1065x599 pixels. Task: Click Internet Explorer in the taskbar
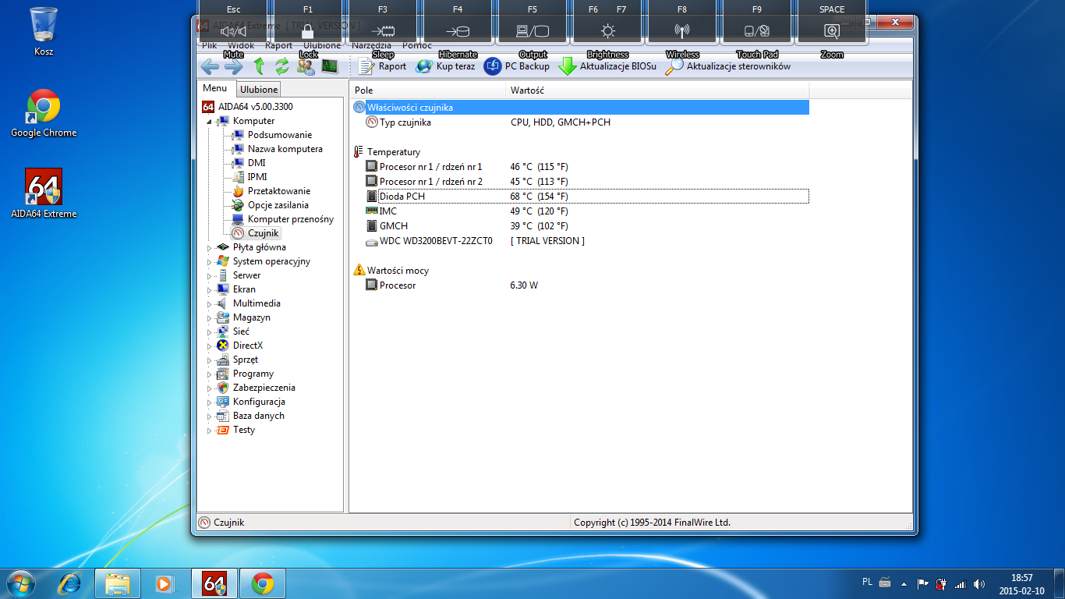click(71, 583)
